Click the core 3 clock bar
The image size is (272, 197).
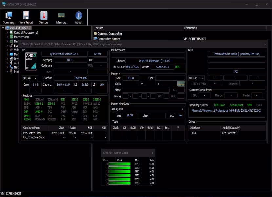pyautogui.click(x=120, y=175)
